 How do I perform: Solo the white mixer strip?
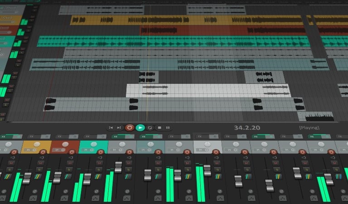pyautogui.click(x=217, y=170)
